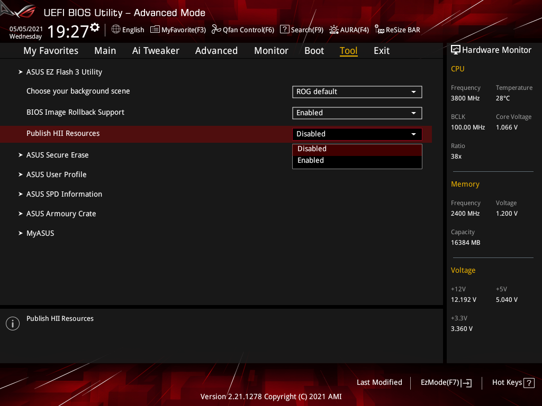Open the Ai Tweaker tab
This screenshot has width=542, height=406.
[x=156, y=51]
